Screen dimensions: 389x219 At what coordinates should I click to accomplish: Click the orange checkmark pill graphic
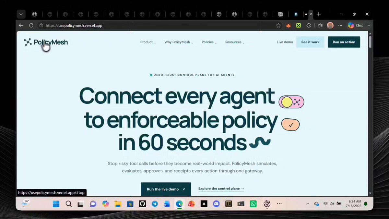click(290, 125)
